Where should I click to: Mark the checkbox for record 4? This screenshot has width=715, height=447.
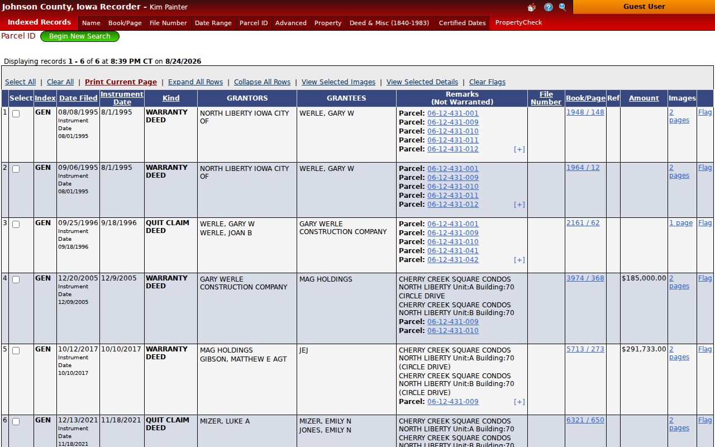pyautogui.click(x=16, y=279)
